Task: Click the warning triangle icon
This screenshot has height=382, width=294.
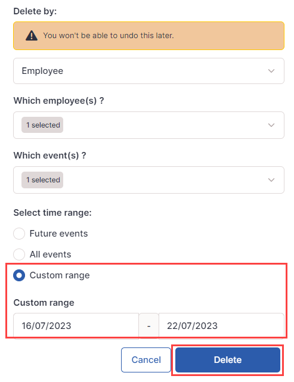Action: tap(32, 36)
